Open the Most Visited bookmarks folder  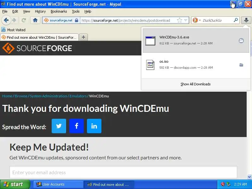[13, 30]
